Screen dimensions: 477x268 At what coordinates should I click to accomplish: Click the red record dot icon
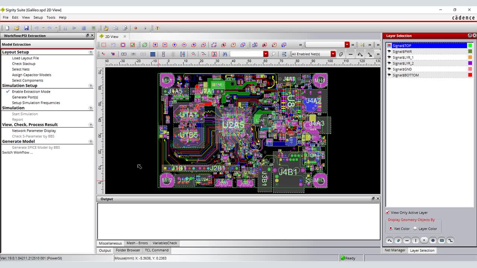tap(136, 28)
